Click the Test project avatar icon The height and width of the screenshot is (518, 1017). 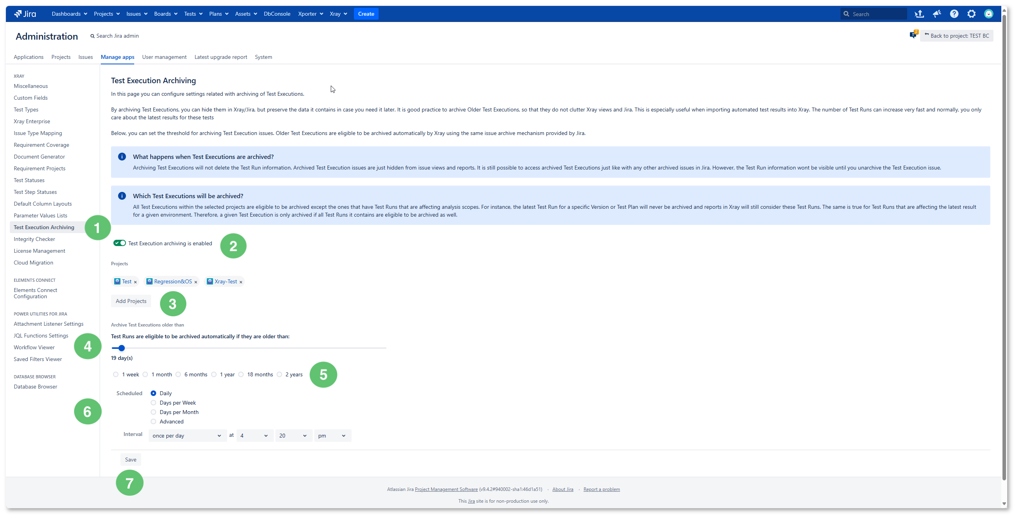(x=117, y=281)
